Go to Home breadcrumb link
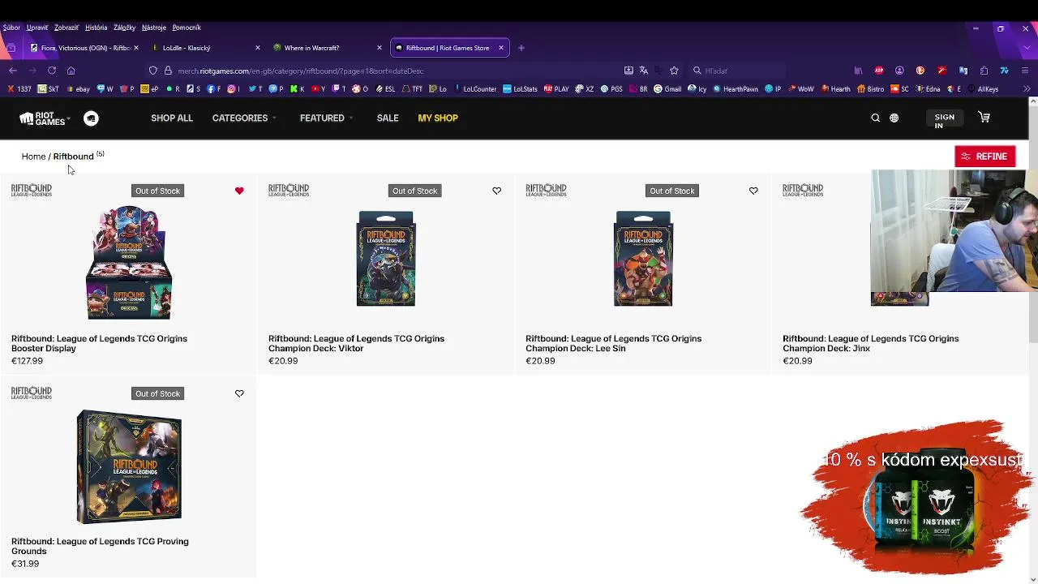The height and width of the screenshot is (584, 1038). (33, 157)
